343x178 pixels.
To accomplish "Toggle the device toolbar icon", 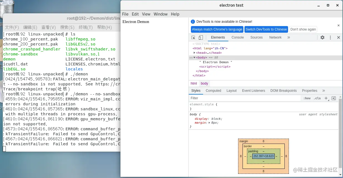I will point(201,37).
